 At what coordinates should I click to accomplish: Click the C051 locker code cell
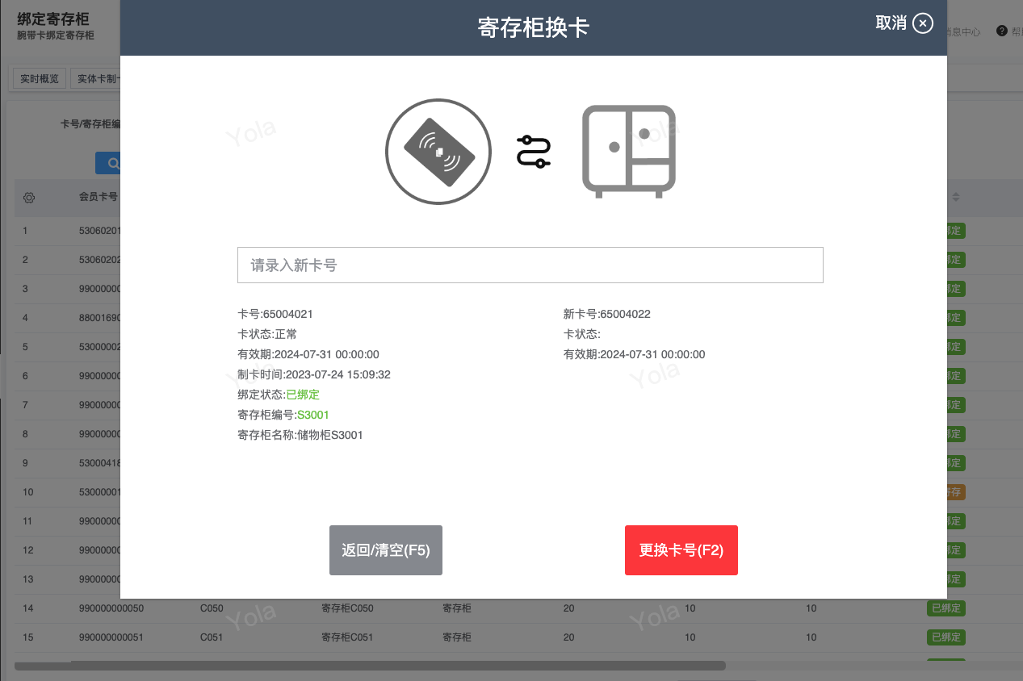point(212,637)
